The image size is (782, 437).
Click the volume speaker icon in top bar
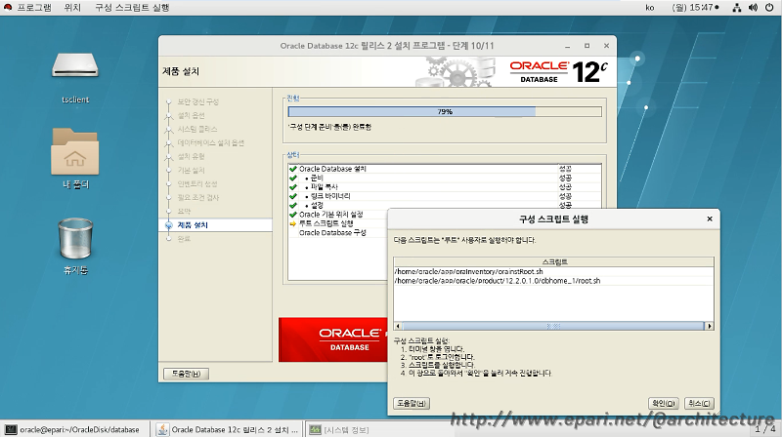pos(753,8)
